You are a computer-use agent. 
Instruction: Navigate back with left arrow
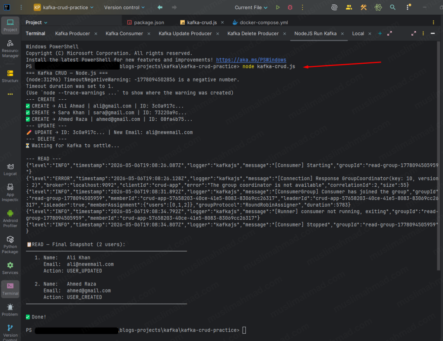160,7
